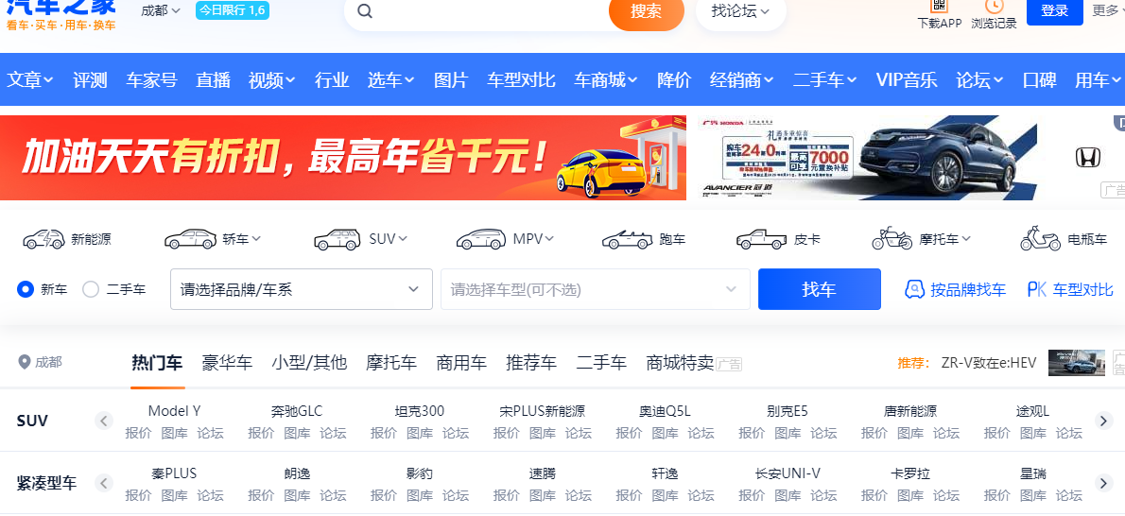The height and width of the screenshot is (516, 1125).
Task: Open the 直播 nav item
Action: (213, 79)
